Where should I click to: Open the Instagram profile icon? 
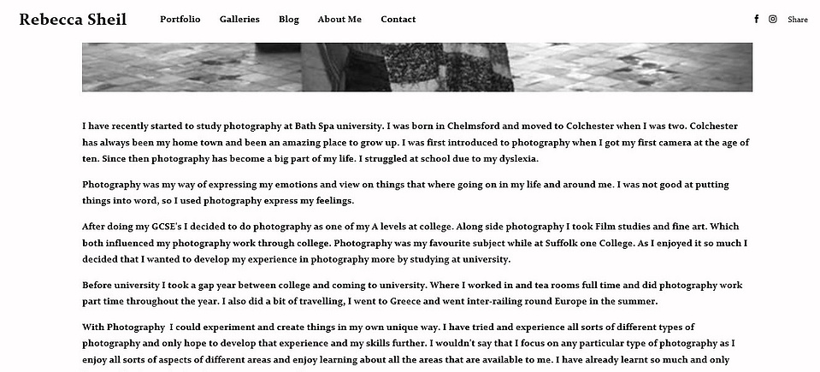(x=772, y=19)
